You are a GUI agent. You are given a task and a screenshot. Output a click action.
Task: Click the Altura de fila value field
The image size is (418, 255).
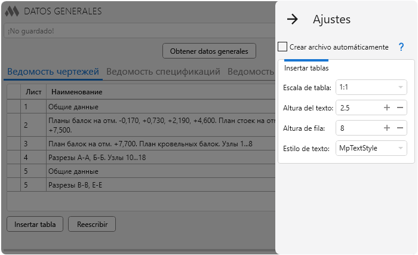point(357,128)
